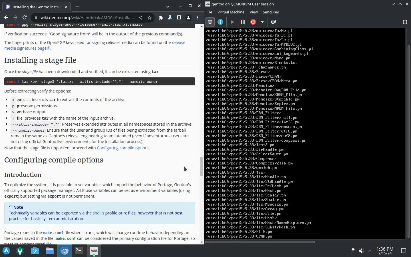Viewport: 411px width, 257px height.
Task: Reload the Gentoo wiki page
Action: 25,18
